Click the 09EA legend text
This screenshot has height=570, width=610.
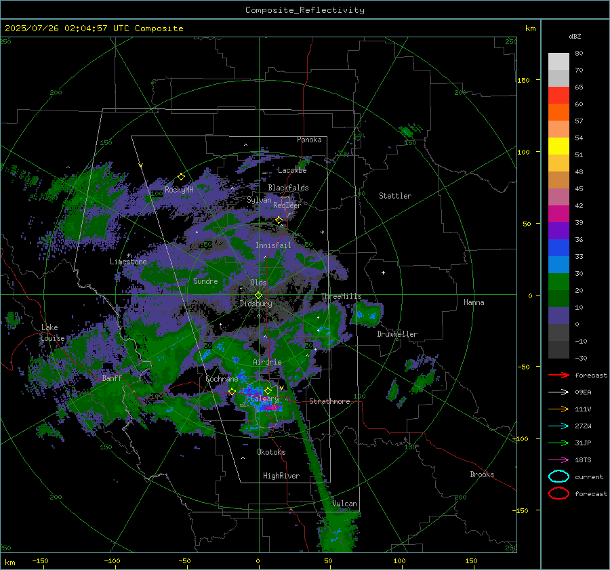[x=583, y=392]
